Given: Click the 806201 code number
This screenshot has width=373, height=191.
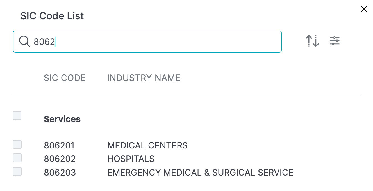Looking at the screenshot, I should pos(59,146).
